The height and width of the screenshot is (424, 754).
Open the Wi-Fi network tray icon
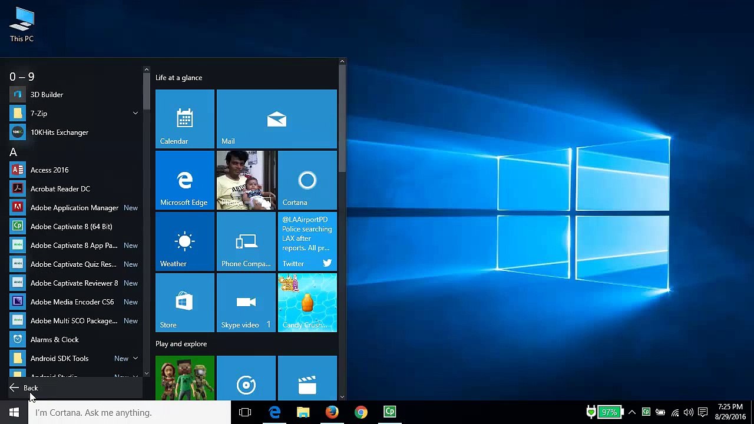click(x=674, y=412)
